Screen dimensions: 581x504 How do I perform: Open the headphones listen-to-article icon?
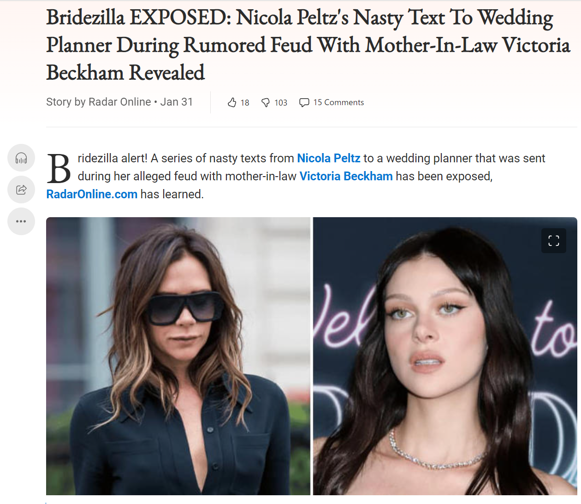click(21, 158)
